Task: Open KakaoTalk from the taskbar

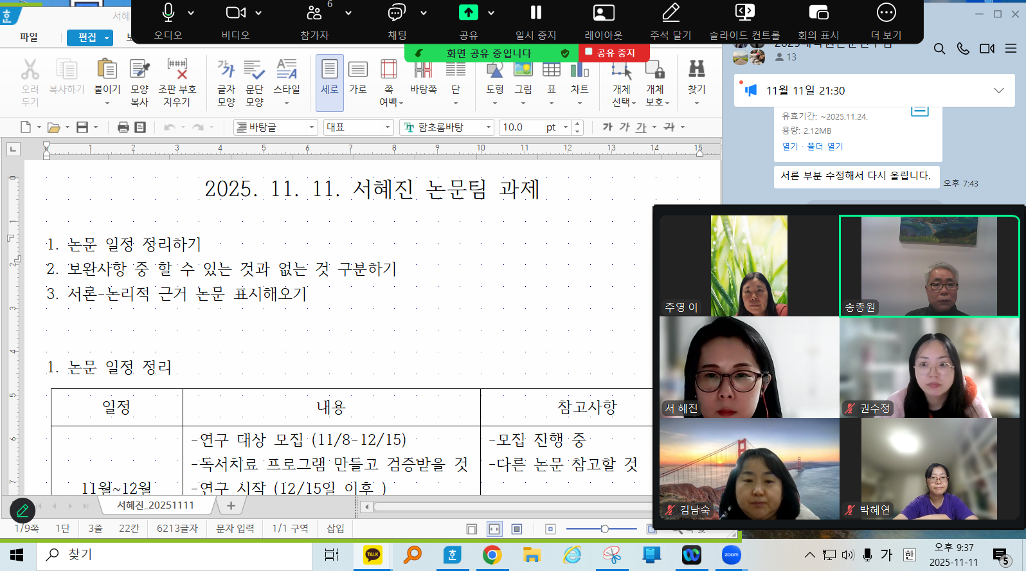Action: click(373, 555)
